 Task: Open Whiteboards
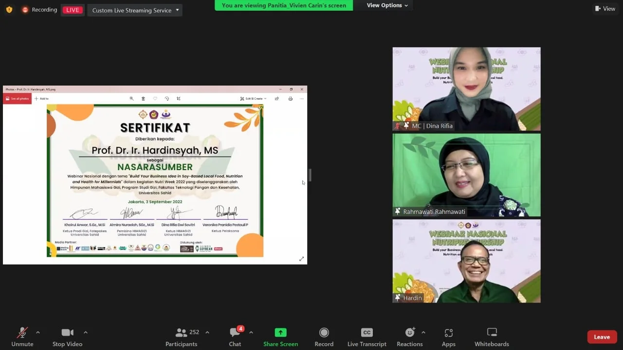492,337
